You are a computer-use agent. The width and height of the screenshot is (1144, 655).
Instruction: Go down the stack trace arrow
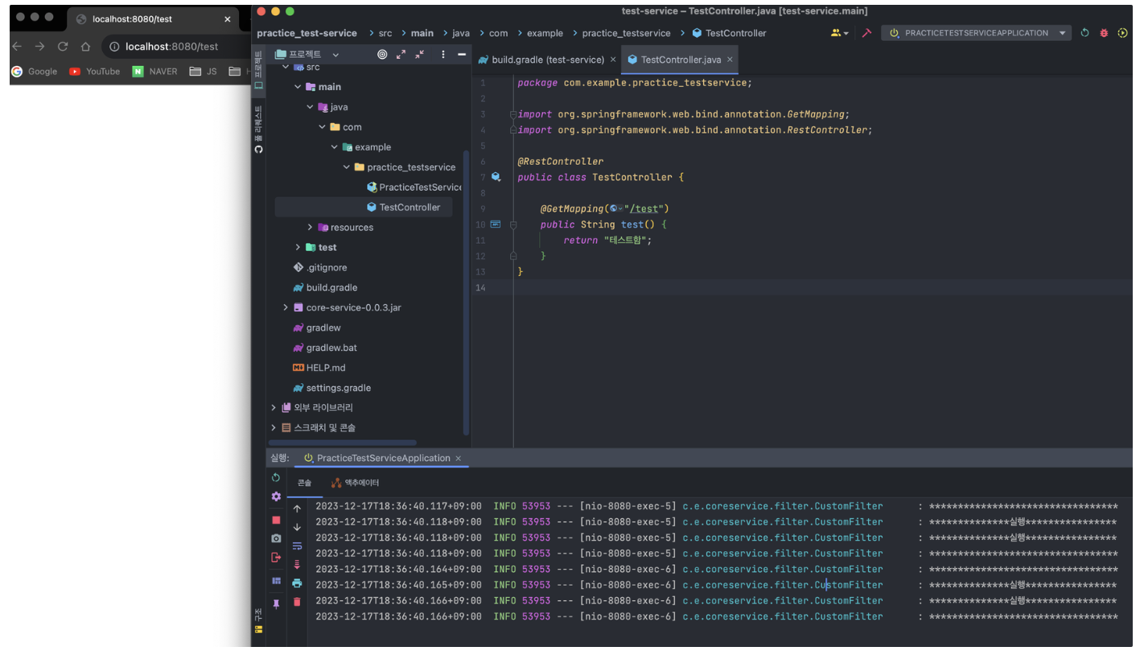pyautogui.click(x=297, y=527)
